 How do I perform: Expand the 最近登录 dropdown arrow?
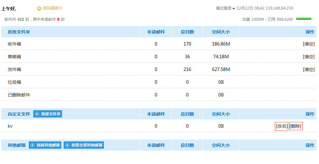pyautogui.click(x=234, y=9)
